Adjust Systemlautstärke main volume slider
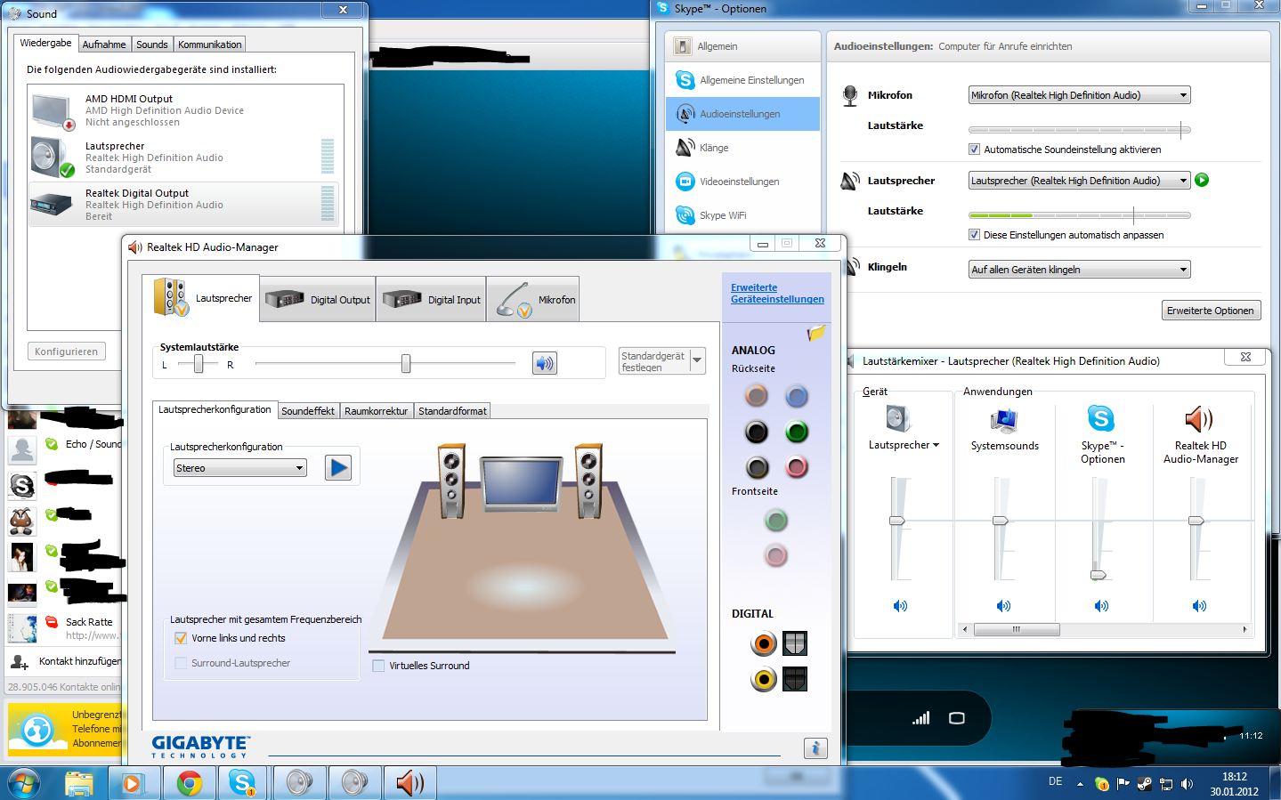Viewport: 1281px width, 800px height. click(x=406, y=363)
